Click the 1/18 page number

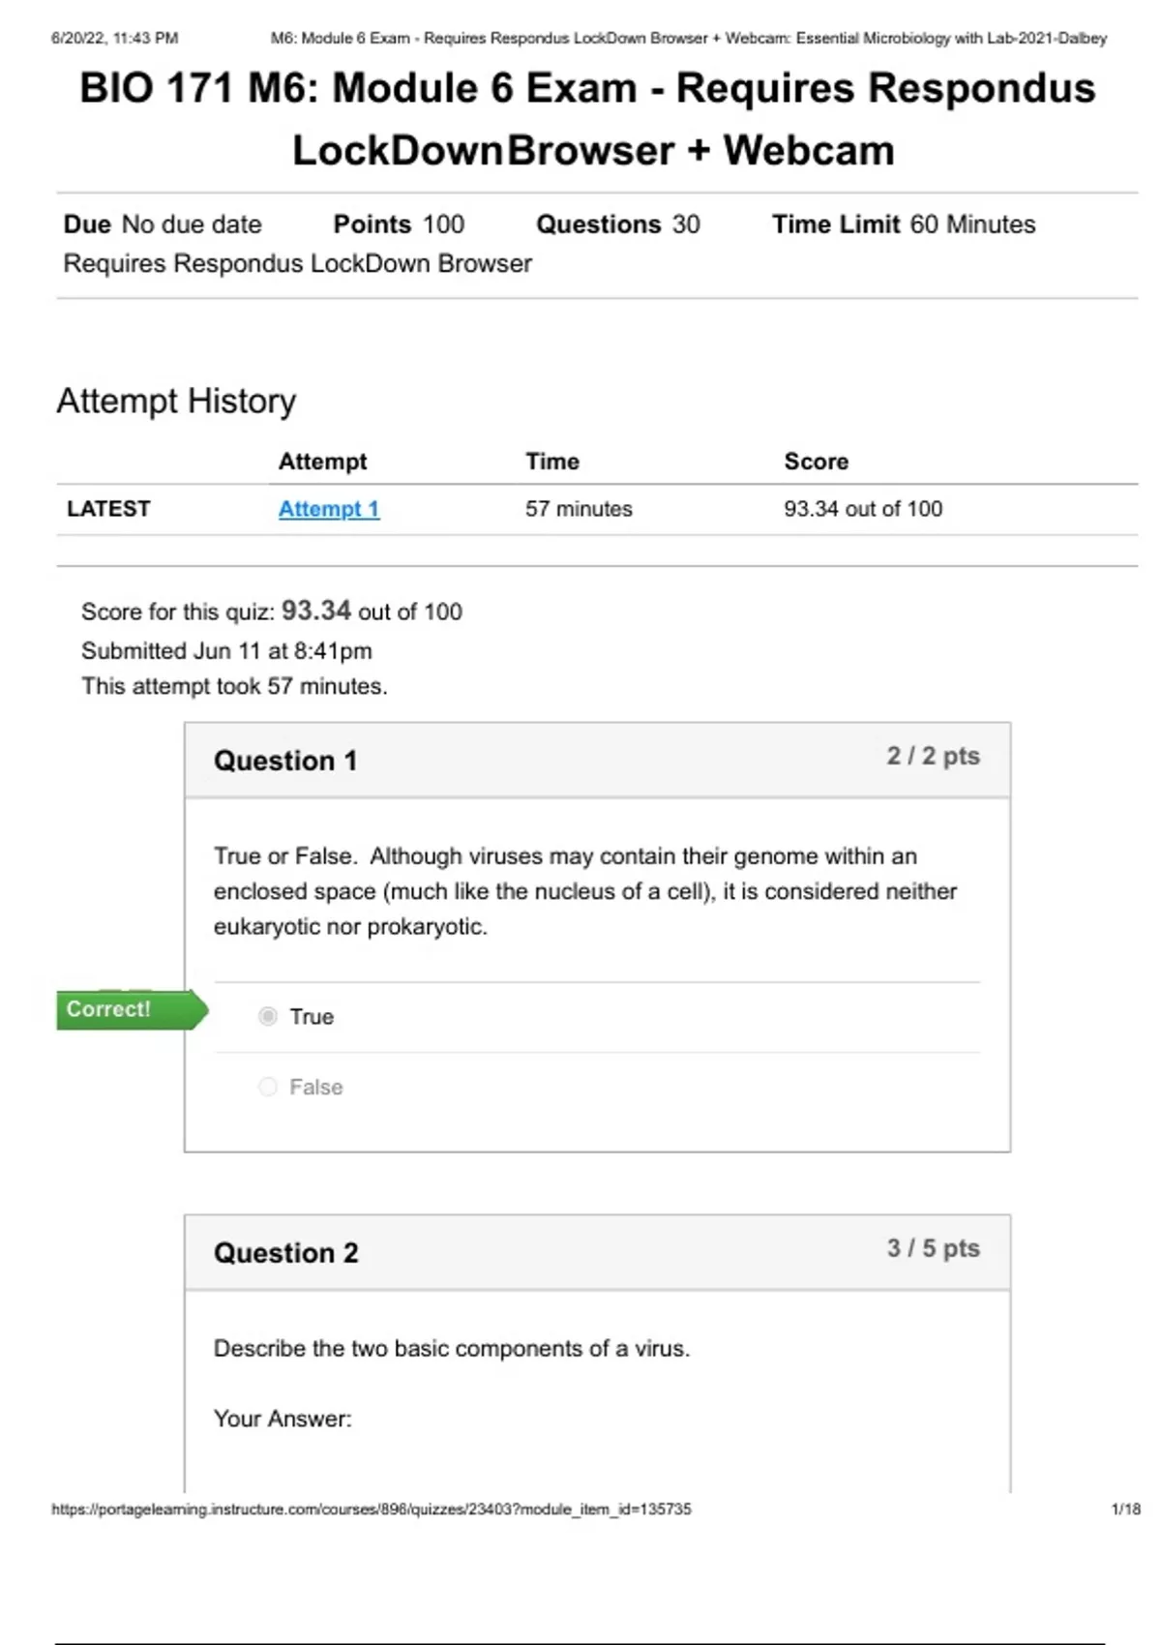click(1125, 1509)
